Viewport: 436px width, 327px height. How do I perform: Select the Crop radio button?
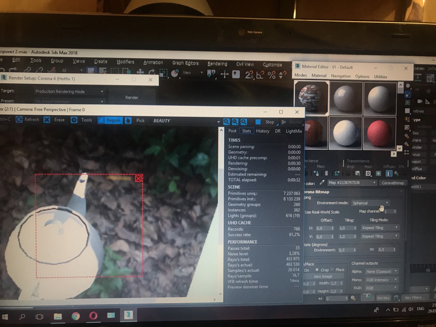[317, 270]
